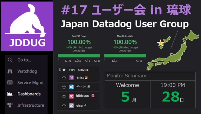The width and height of the screenshot is (201, 114).
Task: Click the Past 30 Days green budget bar
Action: coord(79,56)
